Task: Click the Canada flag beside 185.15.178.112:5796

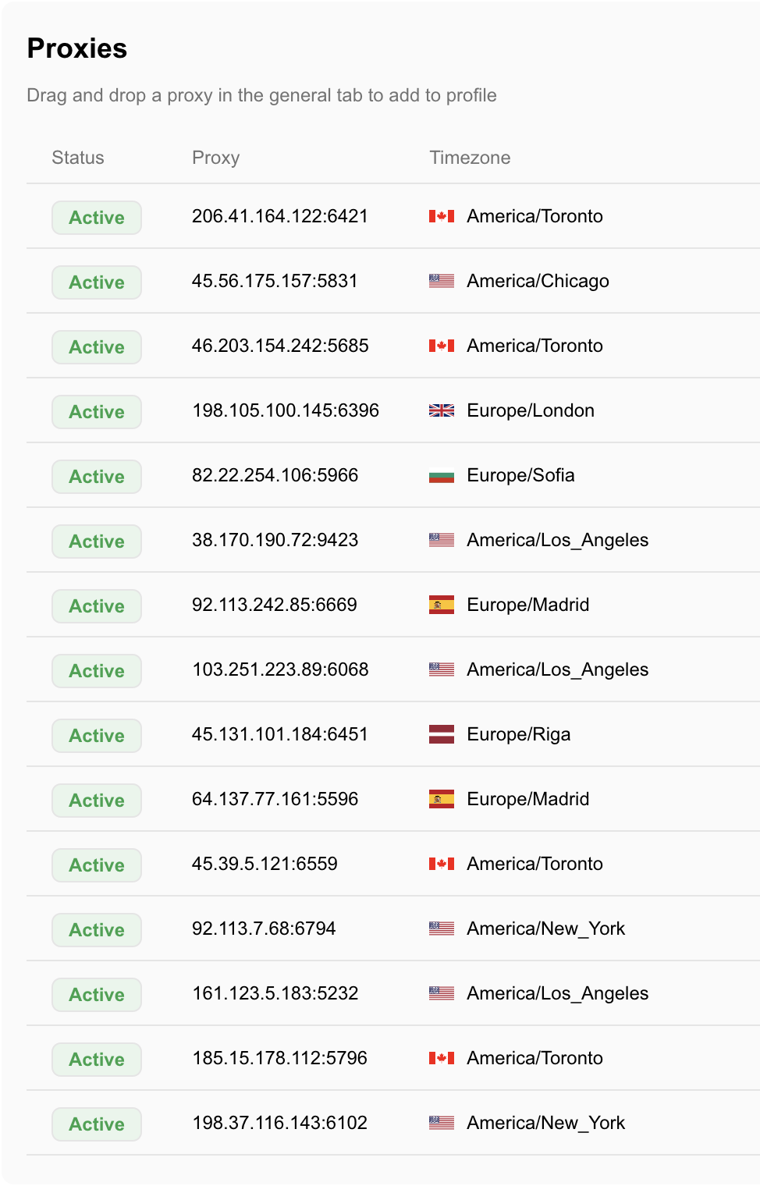Action: (x=442, y=1058)
